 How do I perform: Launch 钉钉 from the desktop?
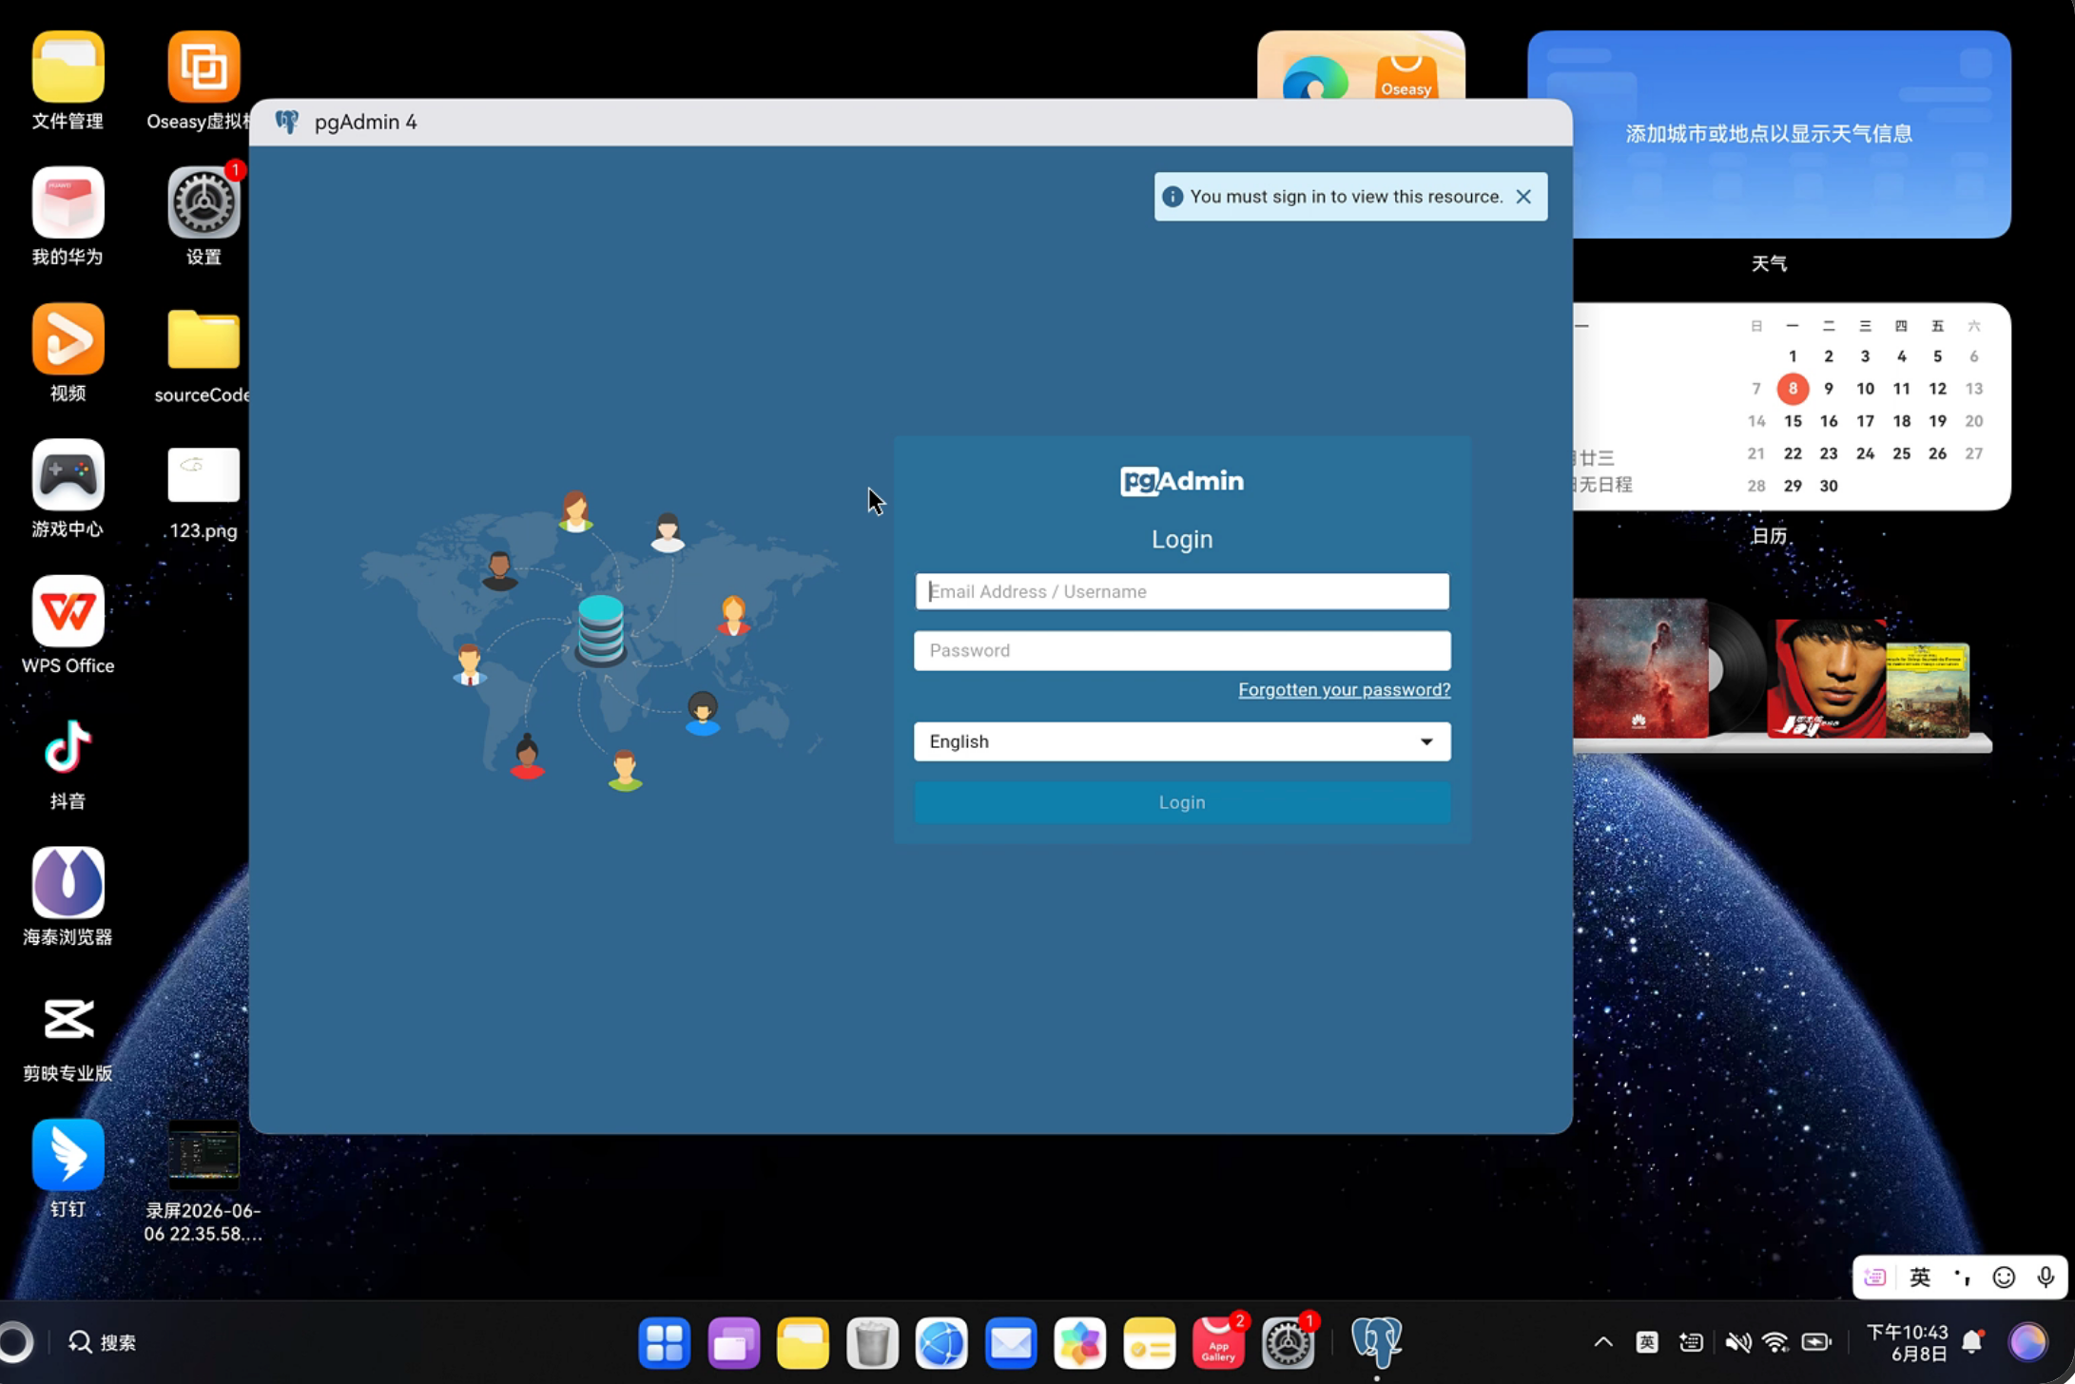coord(68,1154)
